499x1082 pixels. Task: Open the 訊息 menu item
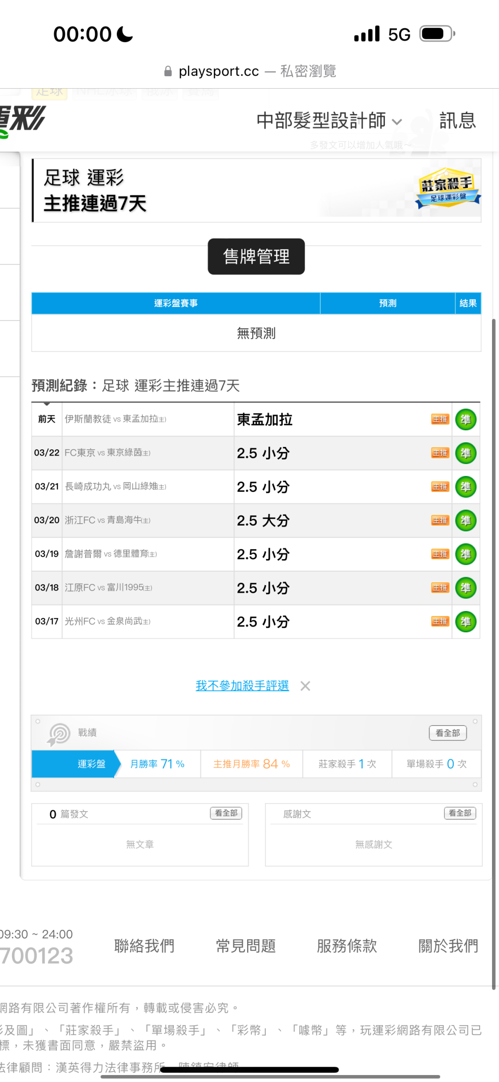click(457, 121)
